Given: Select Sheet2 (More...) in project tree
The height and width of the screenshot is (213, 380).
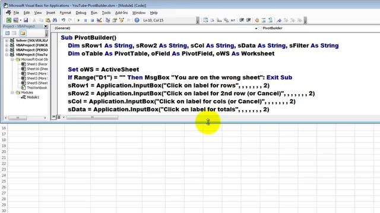Looking at the screenshot, I should [x=37, y=73].
